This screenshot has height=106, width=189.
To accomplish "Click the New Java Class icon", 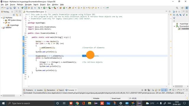I will (x=64, y=8).
